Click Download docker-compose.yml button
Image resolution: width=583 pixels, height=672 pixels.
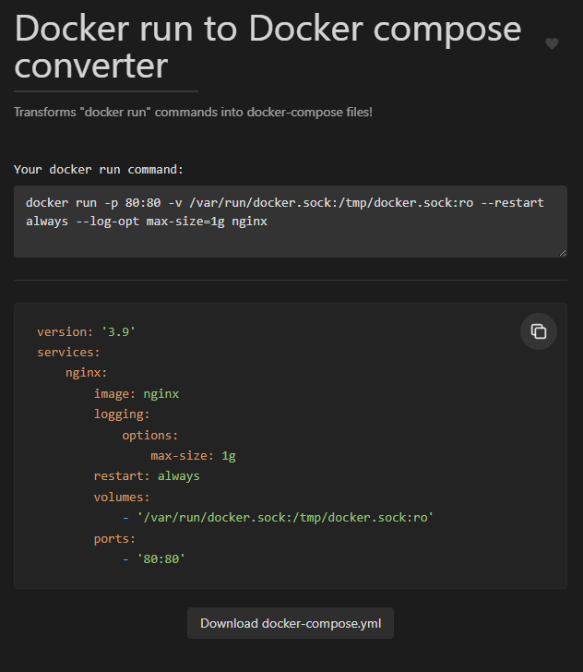point(291,623)
